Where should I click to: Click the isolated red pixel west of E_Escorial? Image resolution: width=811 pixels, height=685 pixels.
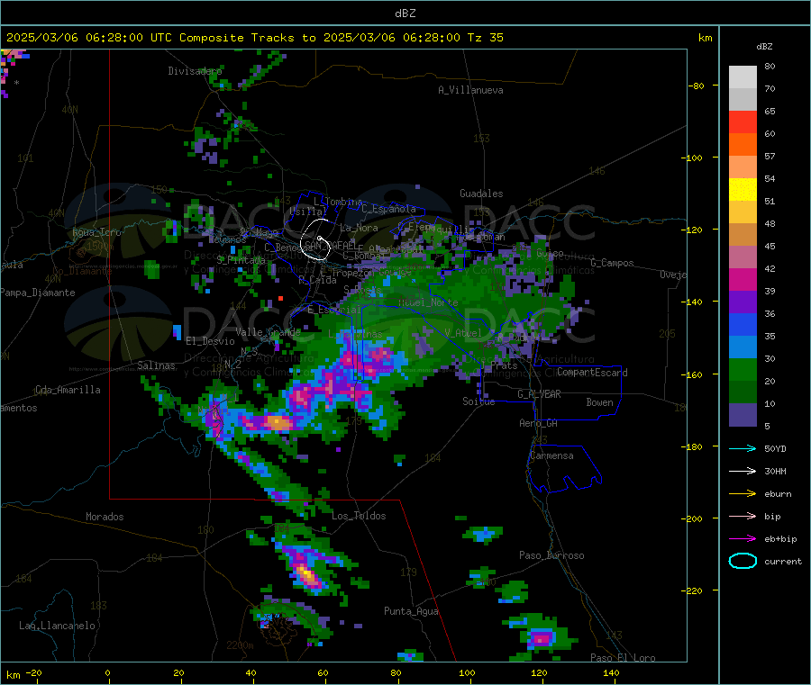(280, 299)
